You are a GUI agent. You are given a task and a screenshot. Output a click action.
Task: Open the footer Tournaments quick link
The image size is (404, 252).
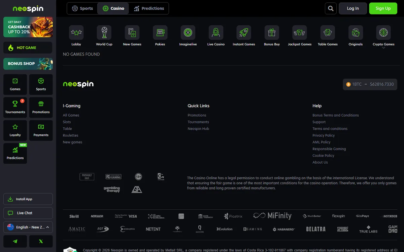pos(198,122)
